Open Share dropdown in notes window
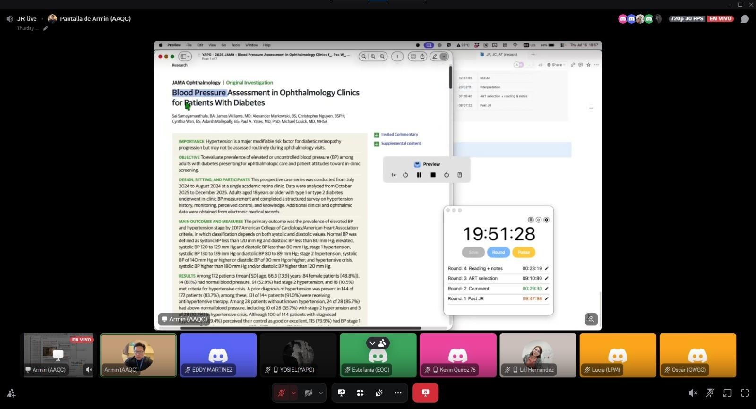 point(556,65)
